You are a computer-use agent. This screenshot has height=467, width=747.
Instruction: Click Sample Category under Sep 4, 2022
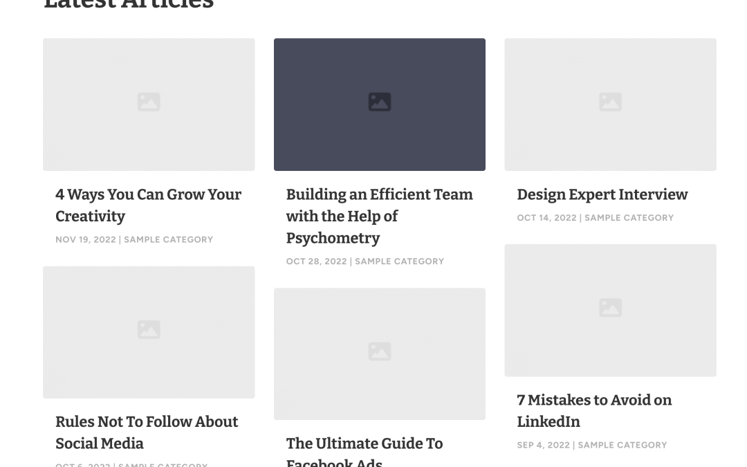pos(622,445)
